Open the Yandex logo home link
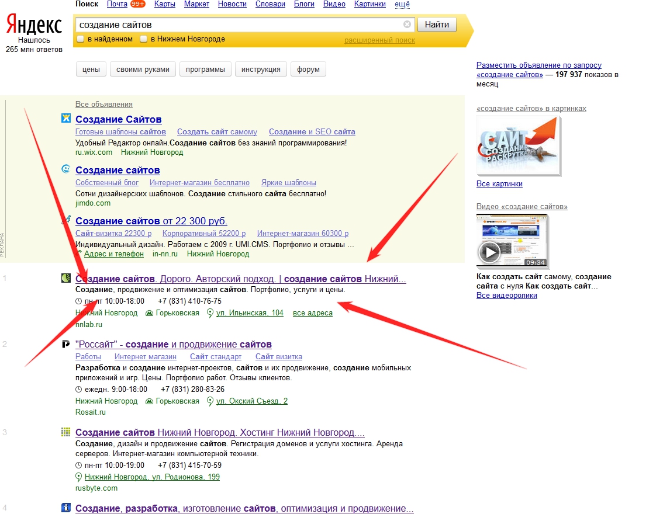The image size is (670, 514). (x=34, y=25)
